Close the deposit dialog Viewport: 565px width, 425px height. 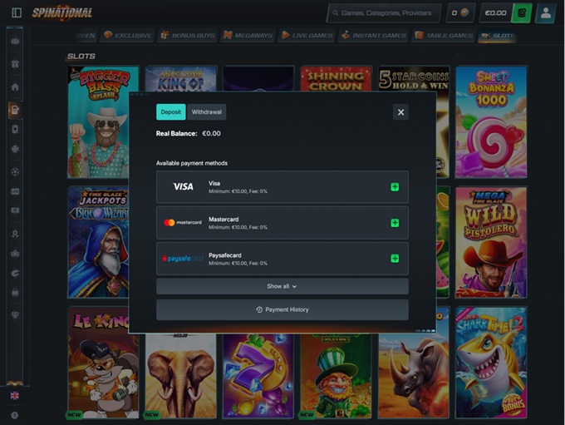click(x=400, y=112)
